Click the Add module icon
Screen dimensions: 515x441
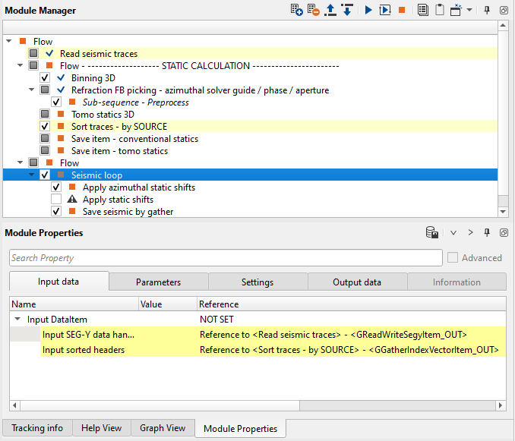point(297,11)
